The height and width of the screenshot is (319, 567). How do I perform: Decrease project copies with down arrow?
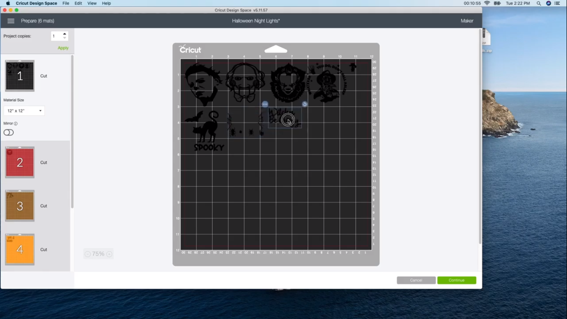tap(64, 38)
